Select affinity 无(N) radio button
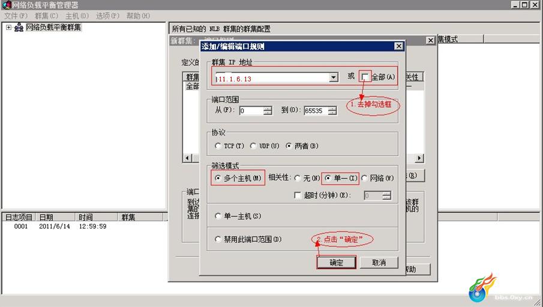543x307 pixels. (298, 178)
